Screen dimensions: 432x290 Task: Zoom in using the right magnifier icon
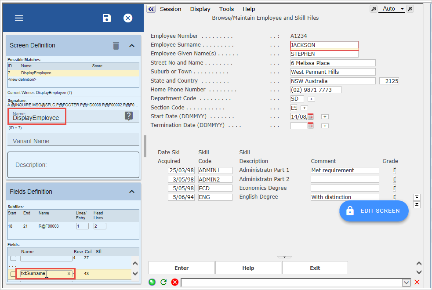coord(410,9)
